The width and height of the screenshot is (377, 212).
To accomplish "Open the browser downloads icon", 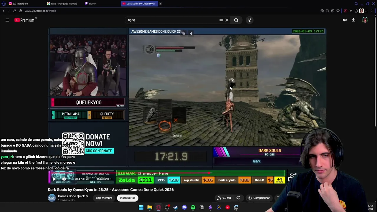I will coord(367,11).
